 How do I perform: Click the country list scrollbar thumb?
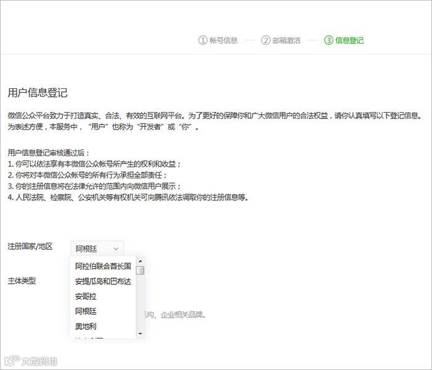pos(140,270)
